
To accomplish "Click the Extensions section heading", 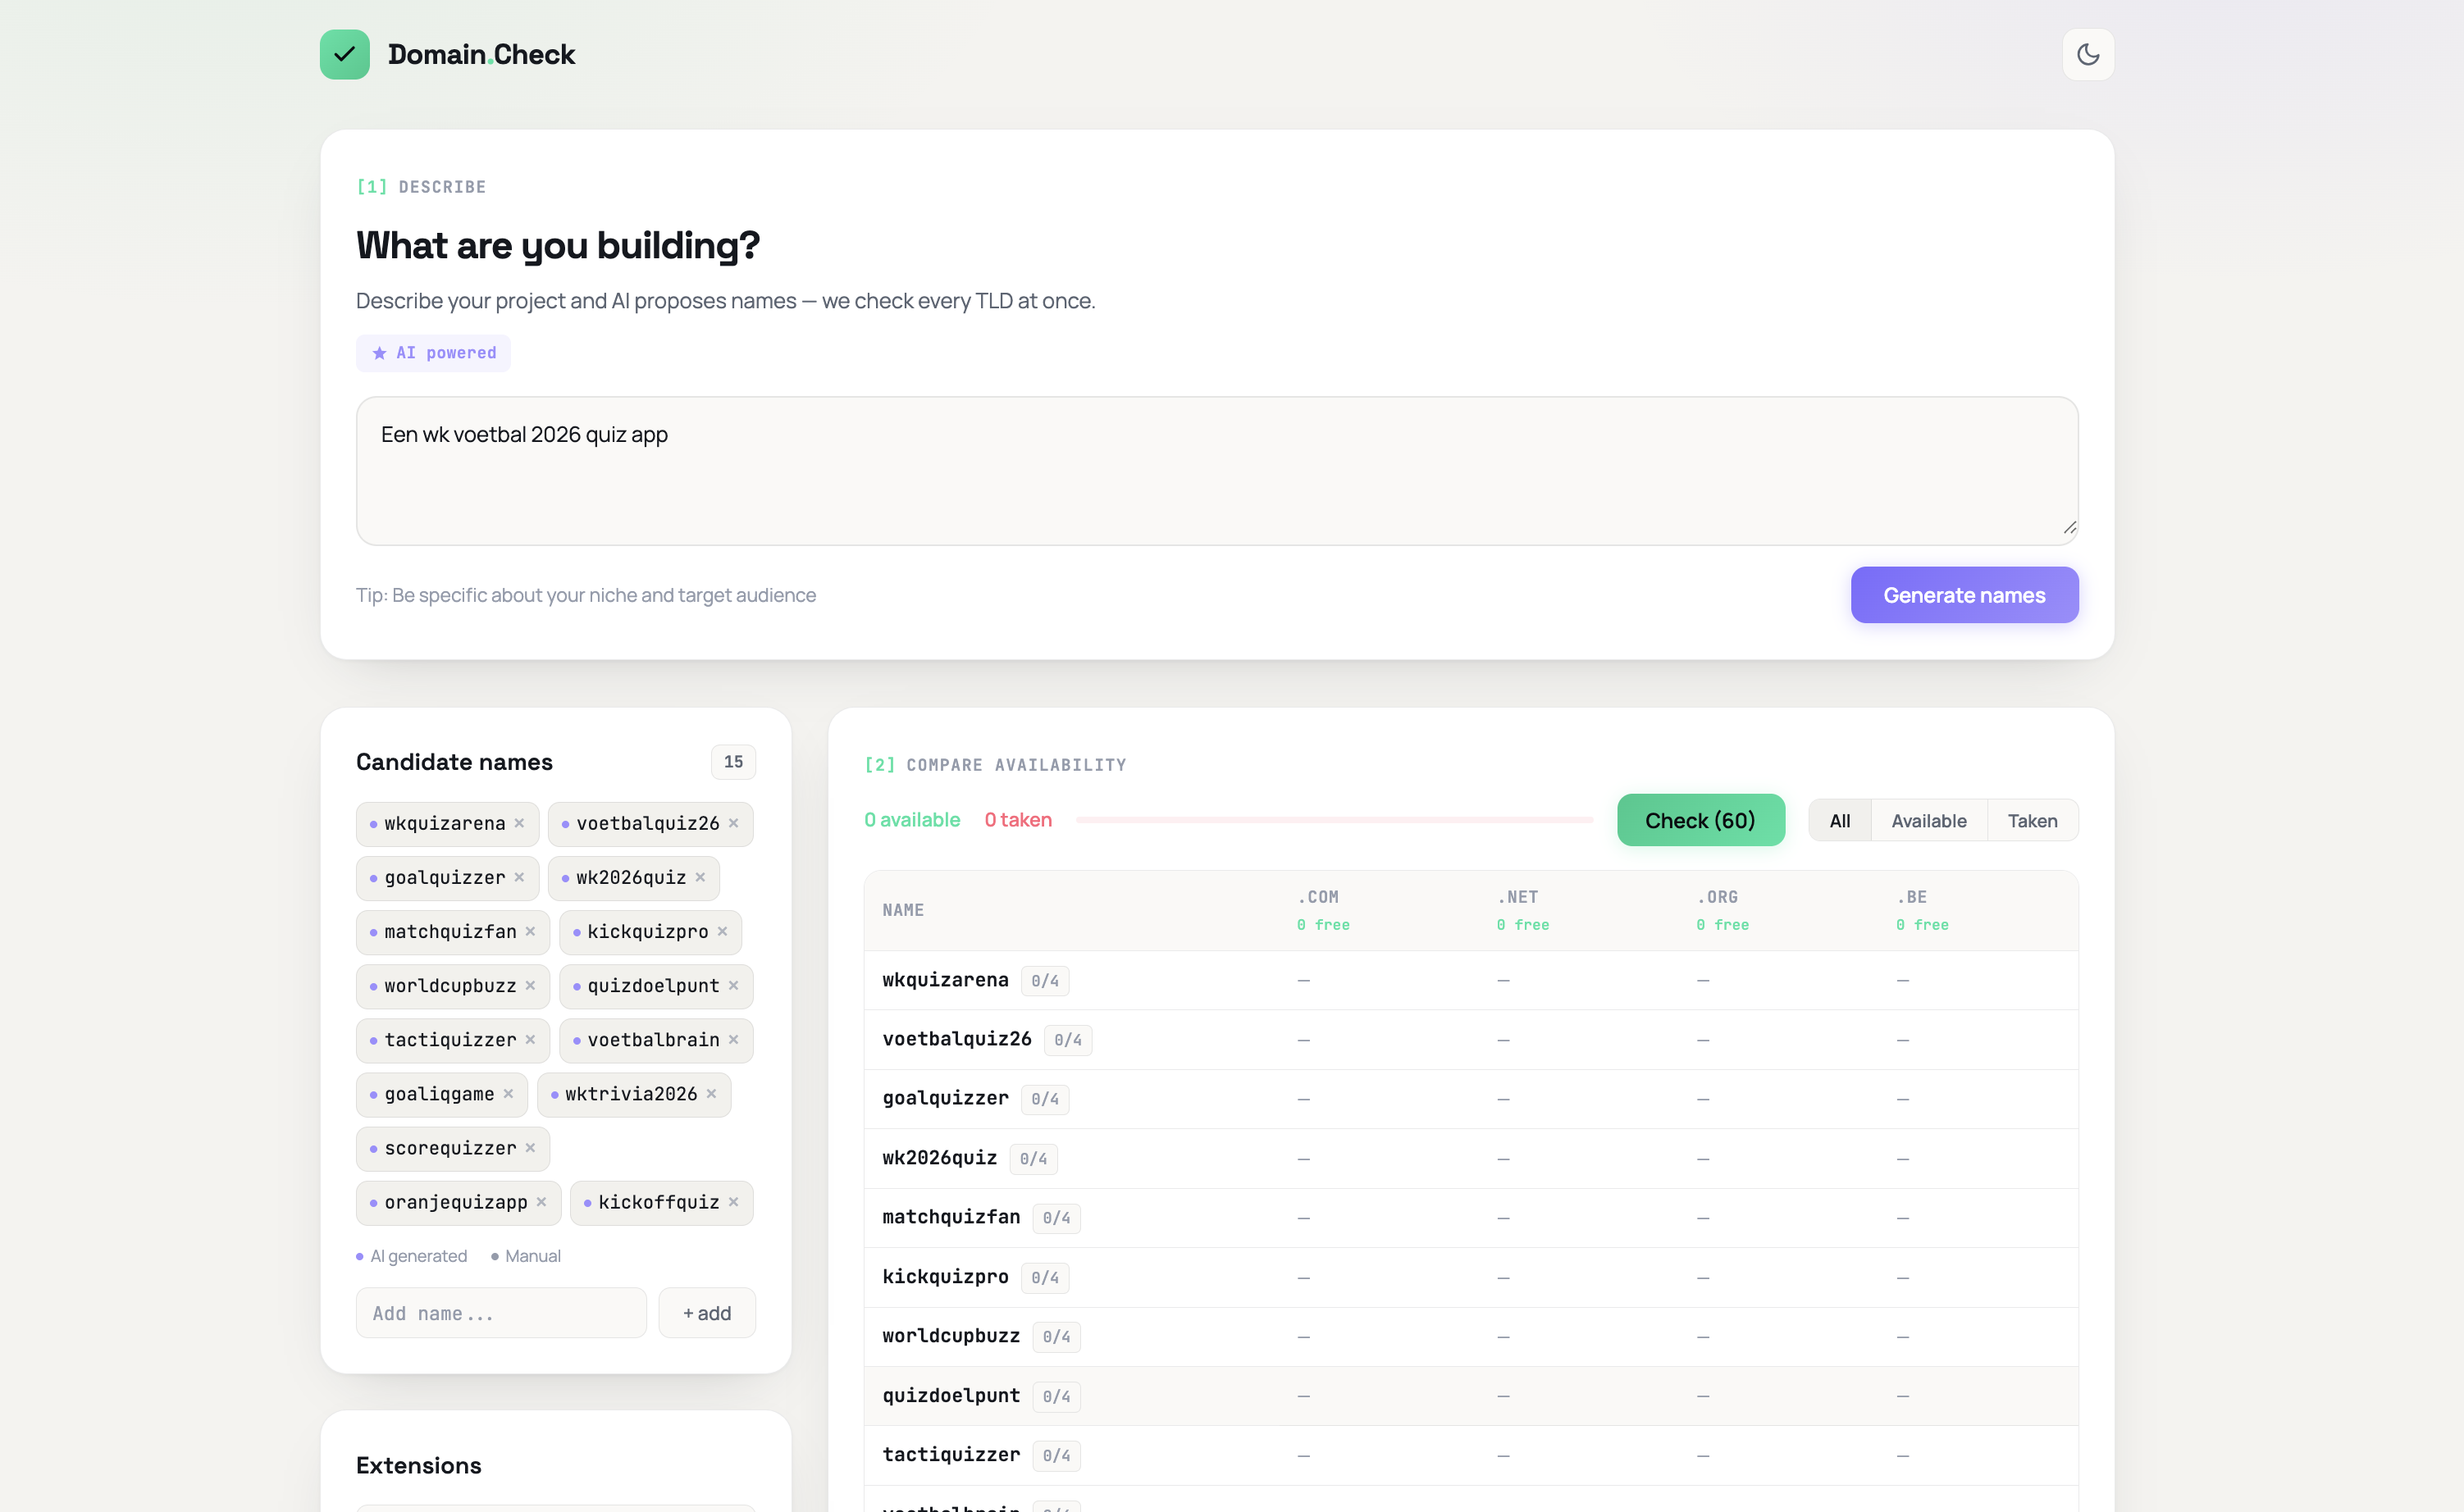I will [x=418, y=1465].
